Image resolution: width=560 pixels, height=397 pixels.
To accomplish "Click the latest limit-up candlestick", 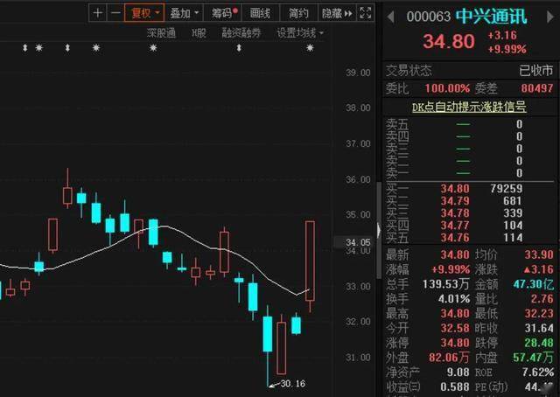I will click(310, 261).
